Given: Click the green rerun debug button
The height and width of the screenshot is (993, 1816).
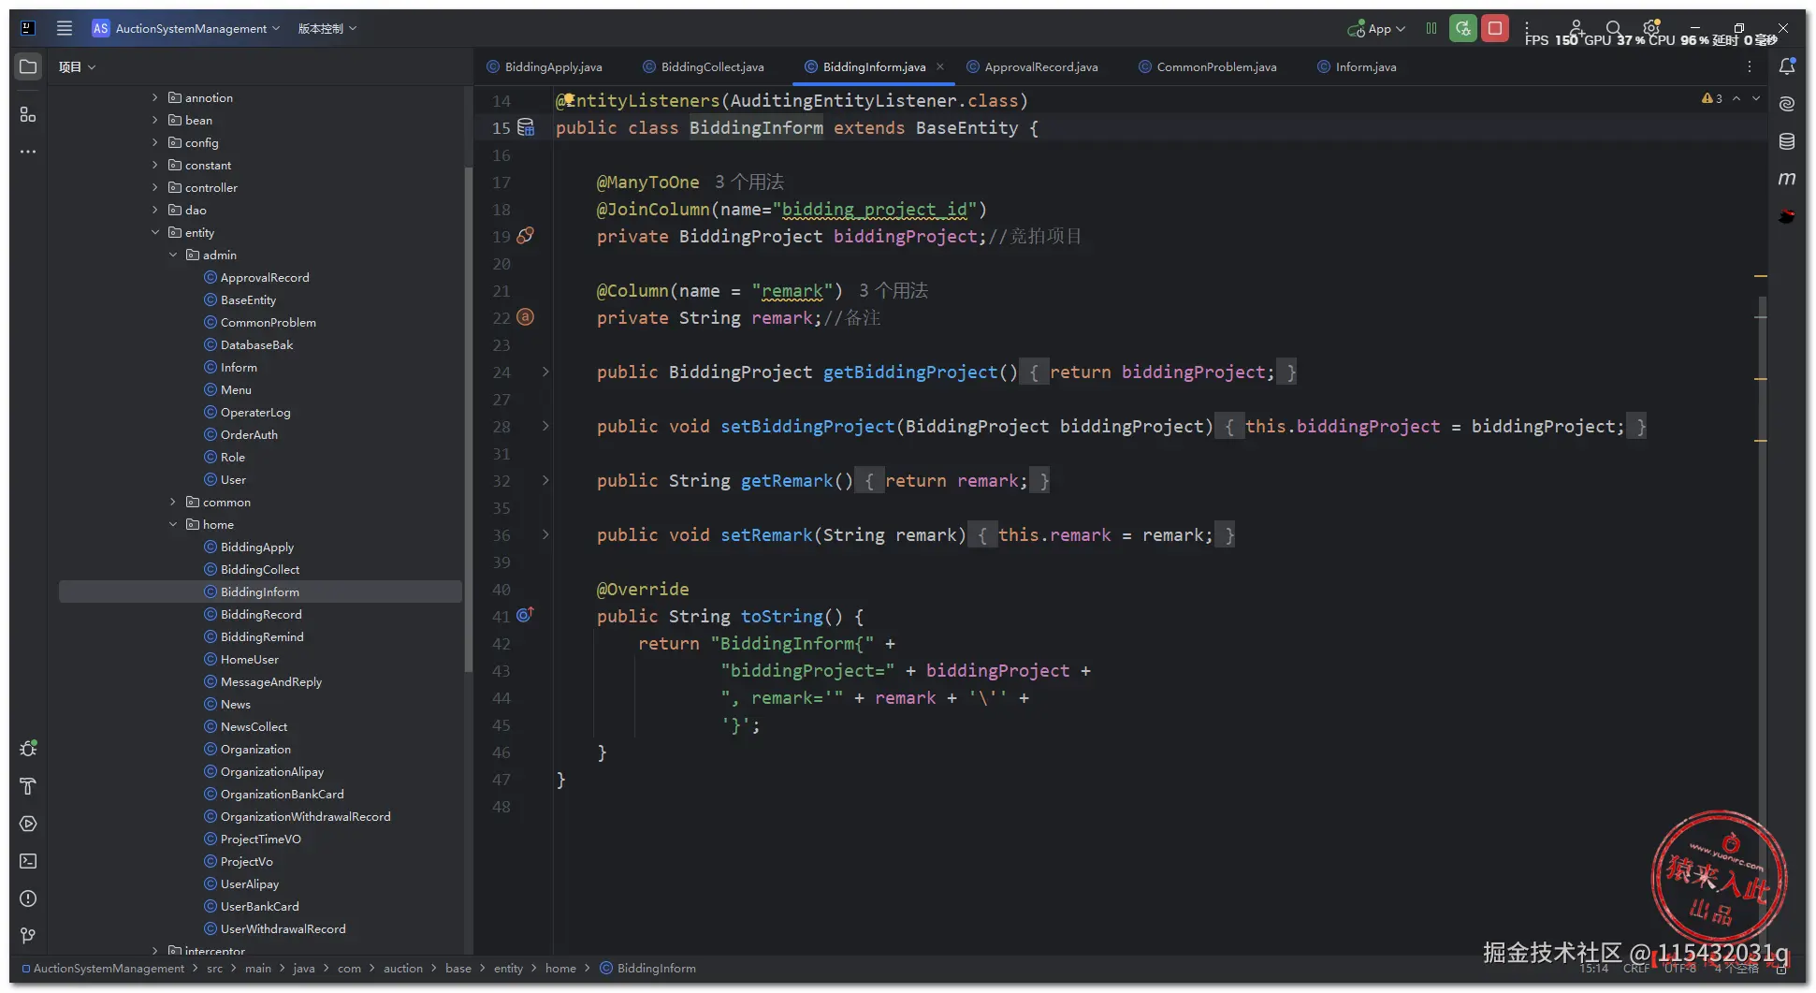Looking at the screenshot, I should [1463, 28].
